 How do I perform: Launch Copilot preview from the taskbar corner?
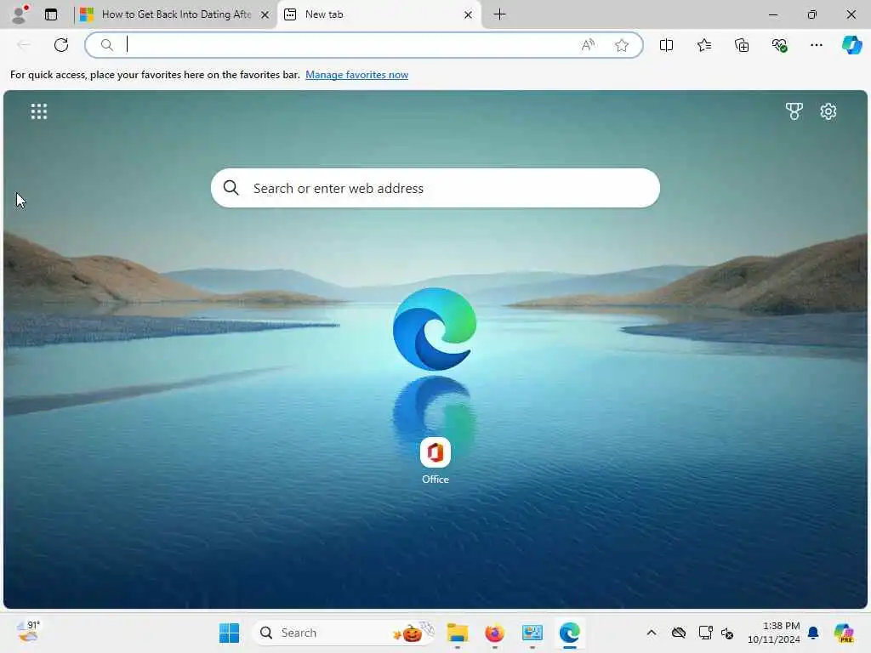(844, 633)
